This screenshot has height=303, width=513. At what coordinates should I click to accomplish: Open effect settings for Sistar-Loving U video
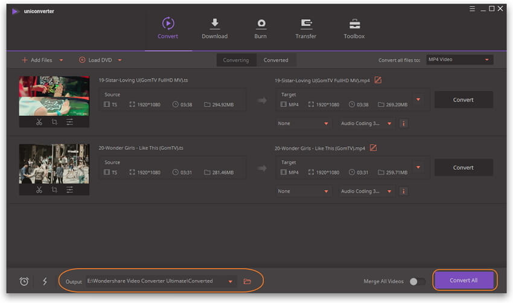click(69, 122)
